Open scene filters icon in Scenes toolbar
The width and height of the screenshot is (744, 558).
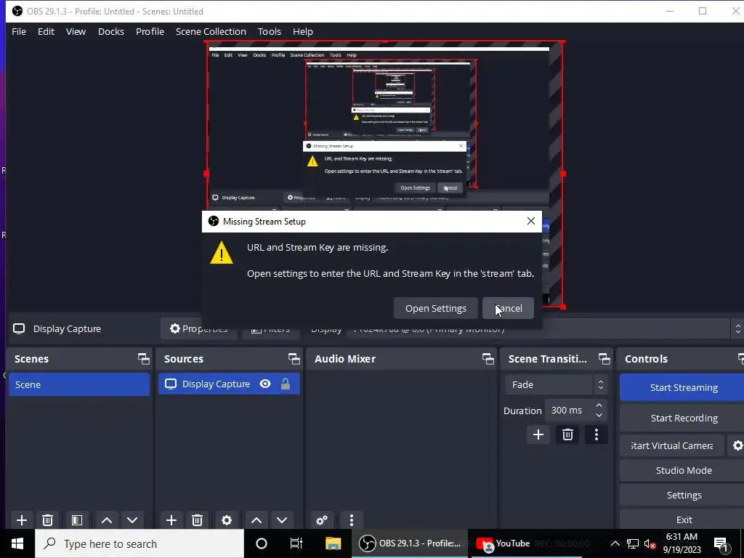[77, 520]
